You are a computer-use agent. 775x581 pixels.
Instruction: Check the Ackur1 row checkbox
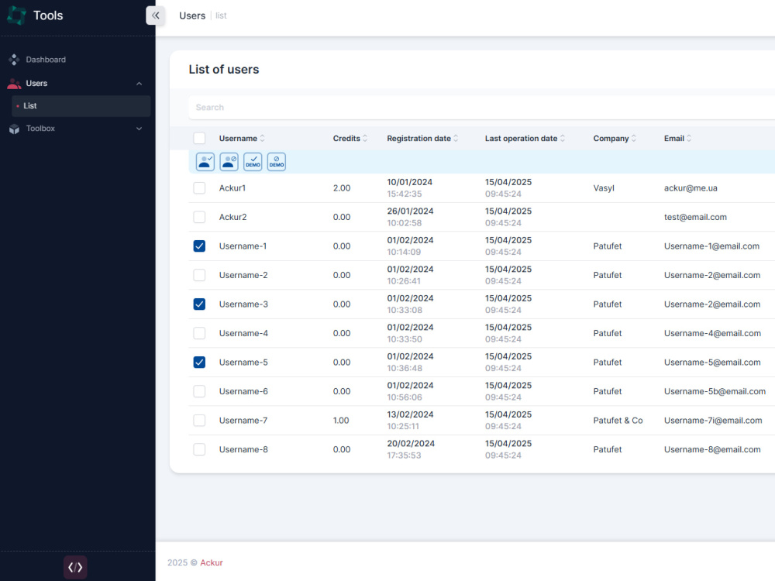tap(199, 187)
